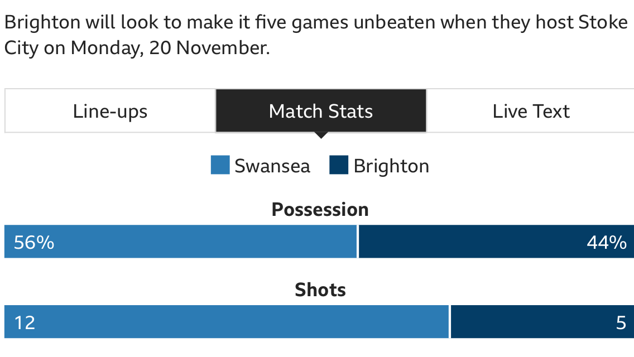Screen dimensions: 634x357
Task: Select Brighton's 5 shots bar
Action: click(x=542, y=322)
